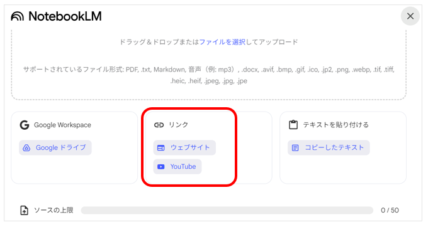Image resolution: width=428 pixels, height=227 pixels.
Task: Click the clipboard icon beside テキストを貼り付ける
Action: click(293, 125)
